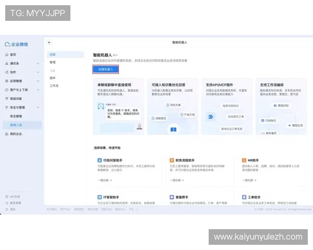Screen dimensions: 313x250
Task: Click the 代码执行 chip in workflow card
Action: pyautogui.click(x=269, y=121)
